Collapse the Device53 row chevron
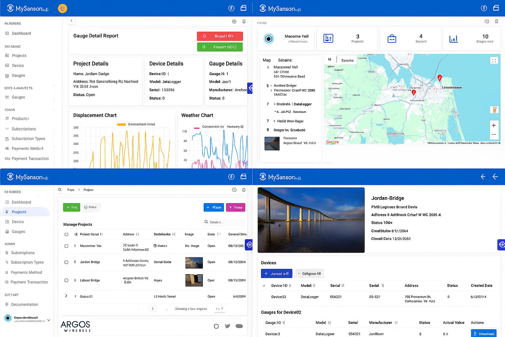 pos(264,286)
